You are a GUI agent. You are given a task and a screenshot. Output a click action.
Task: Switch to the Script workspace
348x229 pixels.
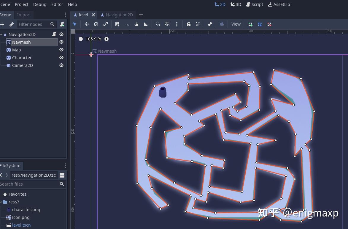tap(255, 4)
